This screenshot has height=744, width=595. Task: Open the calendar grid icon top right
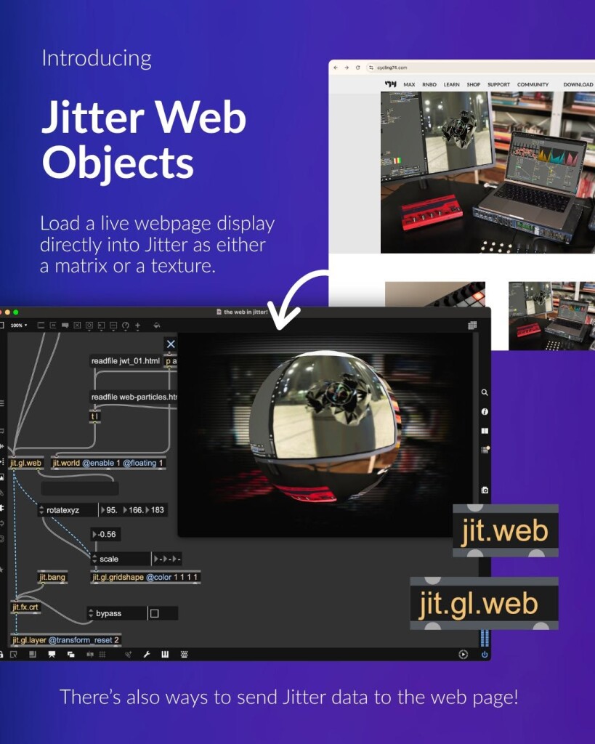pyautogui.click(x=472, y=325)
